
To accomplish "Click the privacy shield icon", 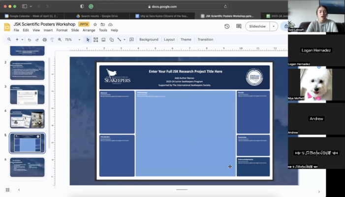I will click(x=82, y=6).
